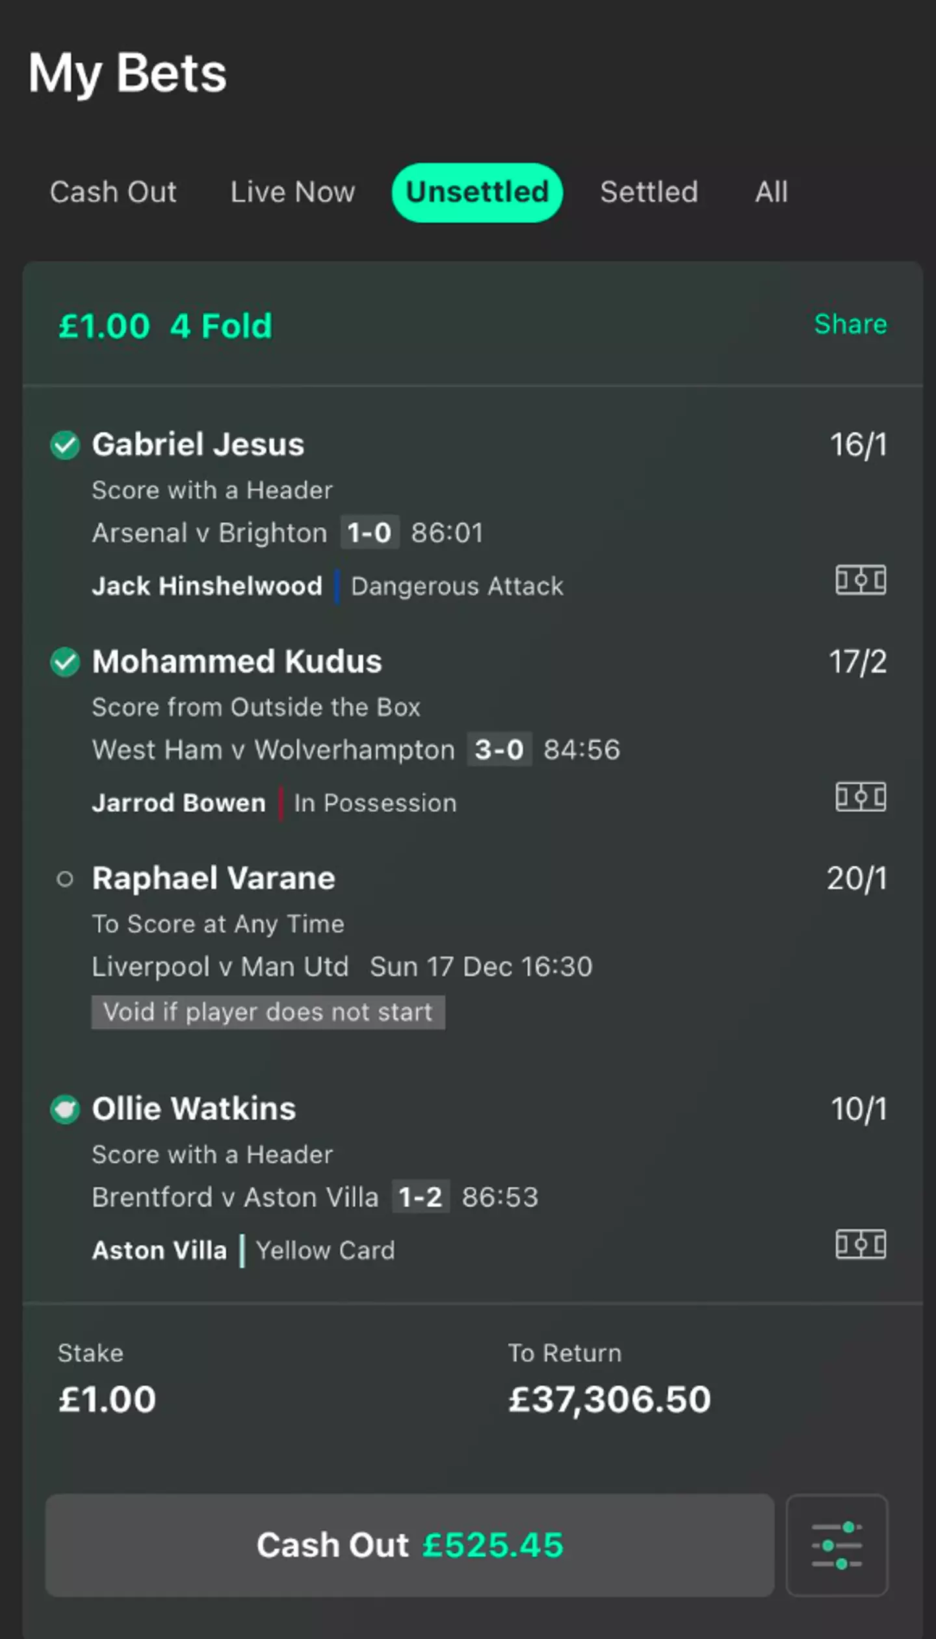The image size is (936, 1639).
Task: Click green tick beside Mohammed Kudus
Action: [x=65, y=662]
